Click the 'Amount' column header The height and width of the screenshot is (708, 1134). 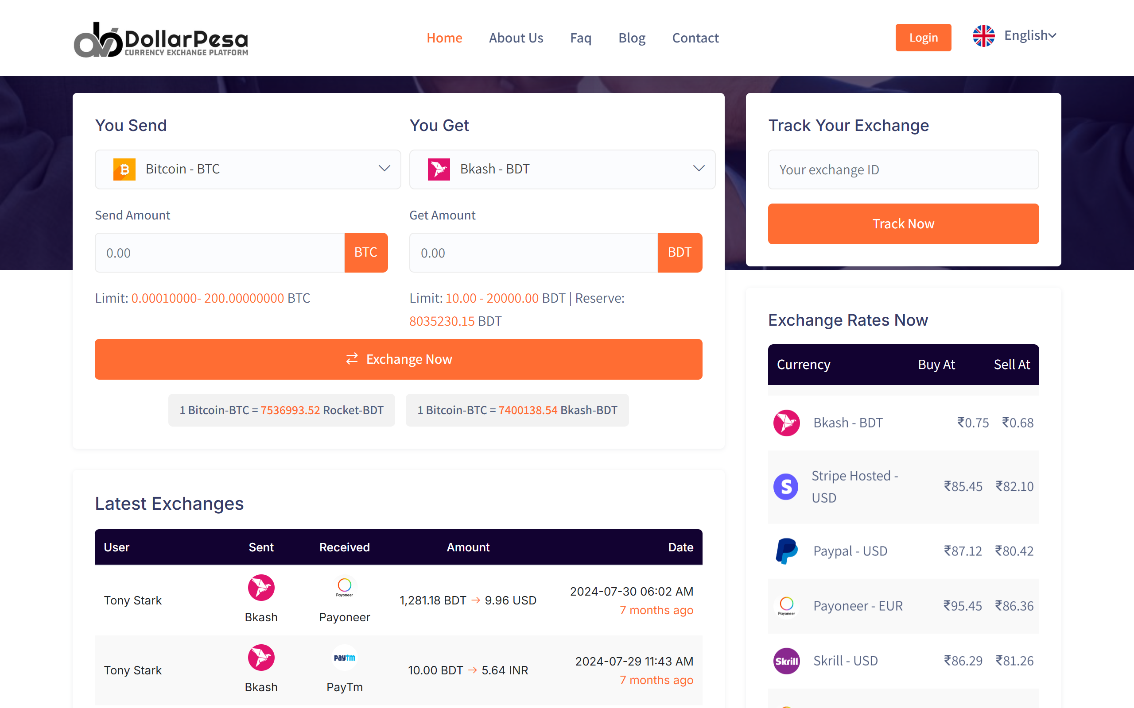click(x=468, y=547)
